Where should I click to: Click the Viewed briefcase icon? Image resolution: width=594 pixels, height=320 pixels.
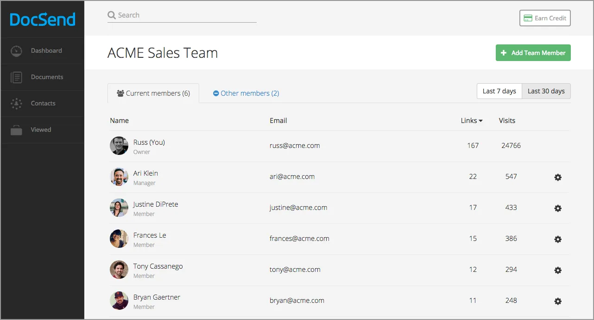[x=16, y=130]
